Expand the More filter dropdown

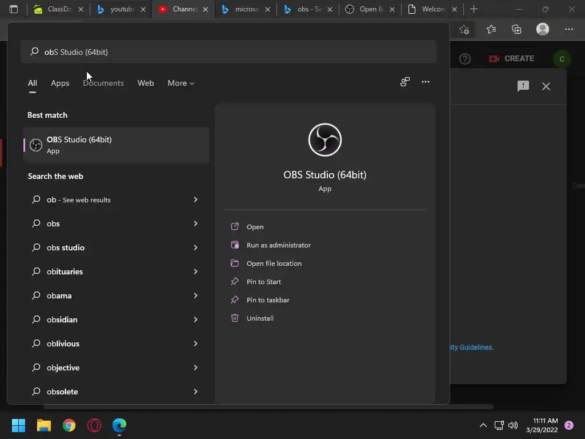pyautogui.click(x=181, y=83)
